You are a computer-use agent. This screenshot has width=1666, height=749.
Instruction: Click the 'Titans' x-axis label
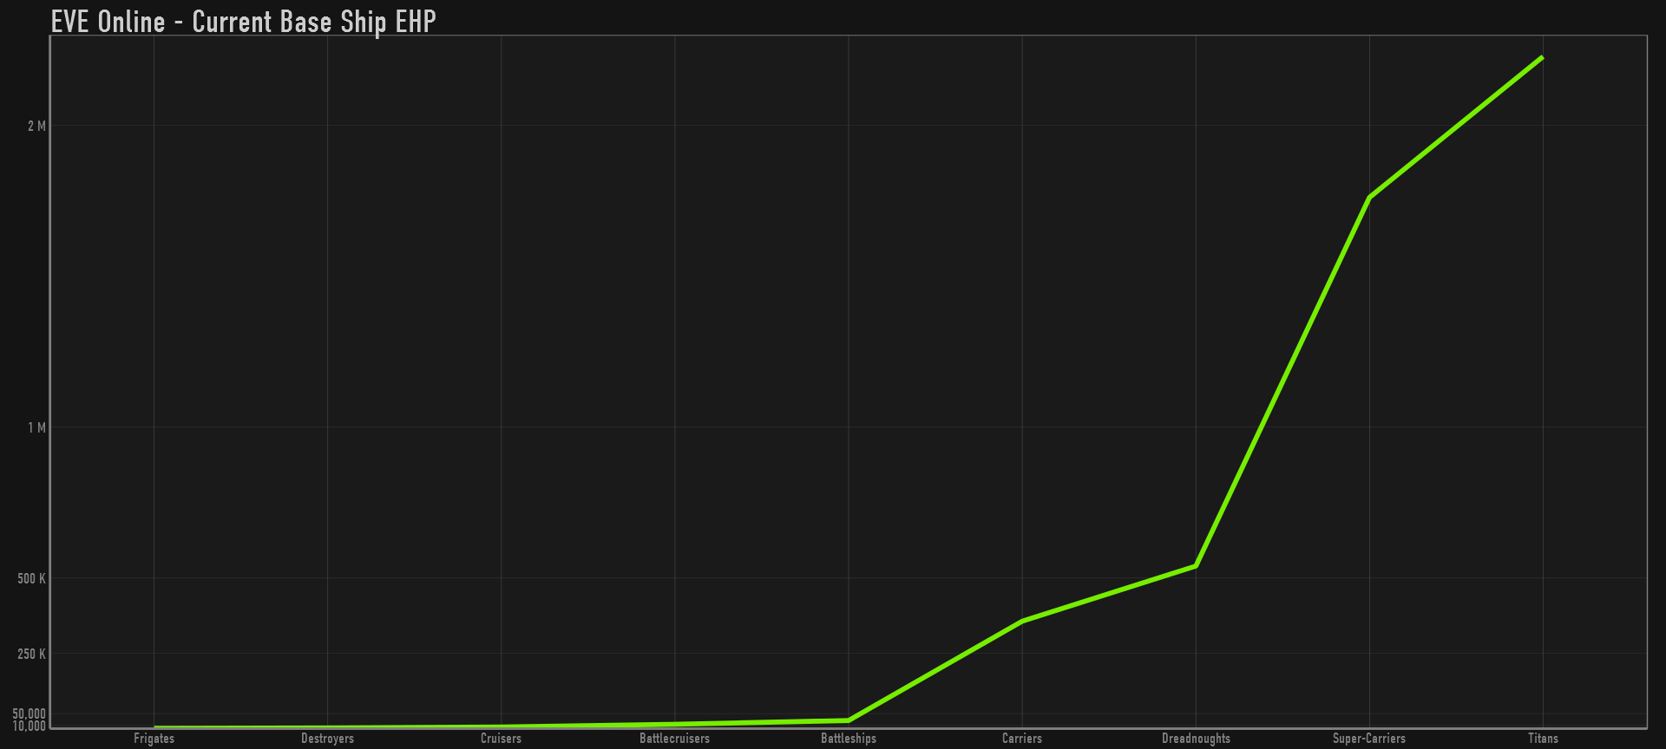[x=1543, y=739]
